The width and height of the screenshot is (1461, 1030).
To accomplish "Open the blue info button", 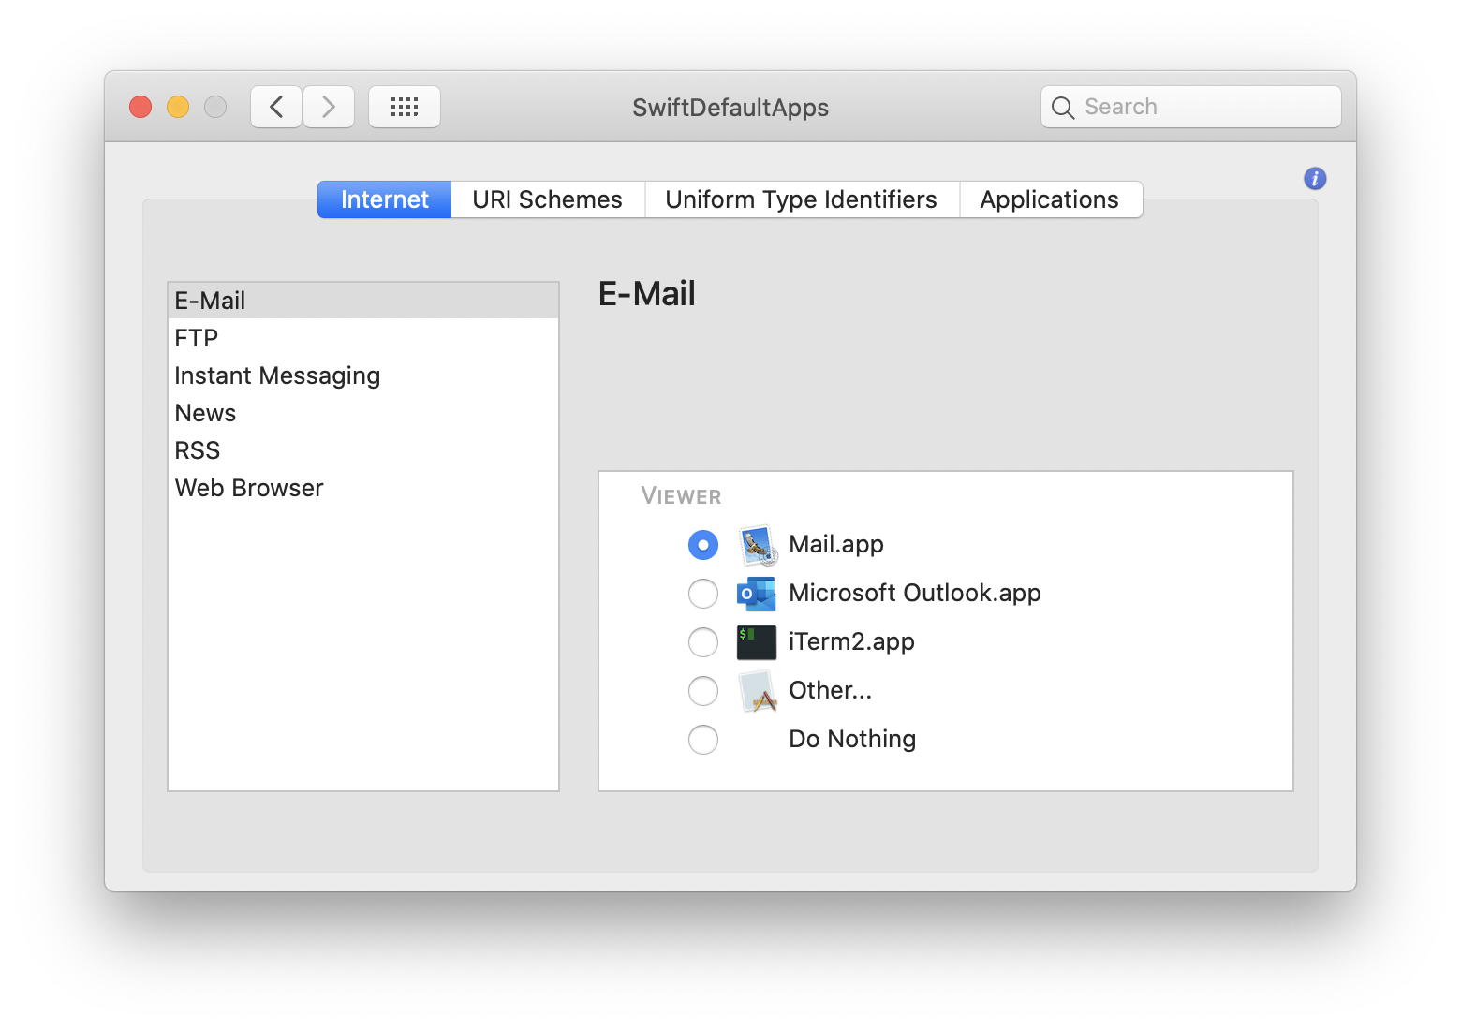I will click(1315, 178).
